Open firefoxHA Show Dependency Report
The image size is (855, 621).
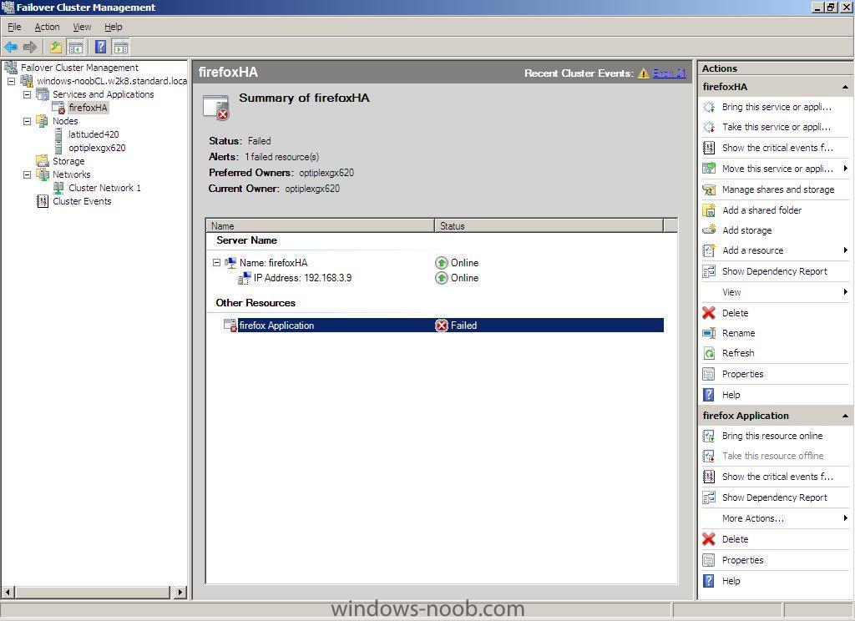click(774, 271)
